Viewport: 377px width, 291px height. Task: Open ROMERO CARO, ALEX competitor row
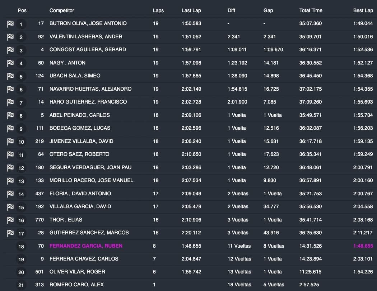76,285
